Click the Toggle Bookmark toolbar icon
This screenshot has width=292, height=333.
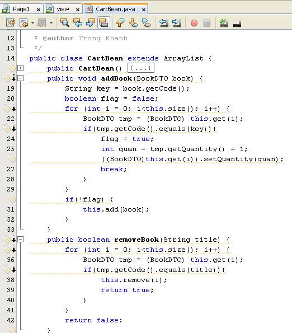coord(147,23)
